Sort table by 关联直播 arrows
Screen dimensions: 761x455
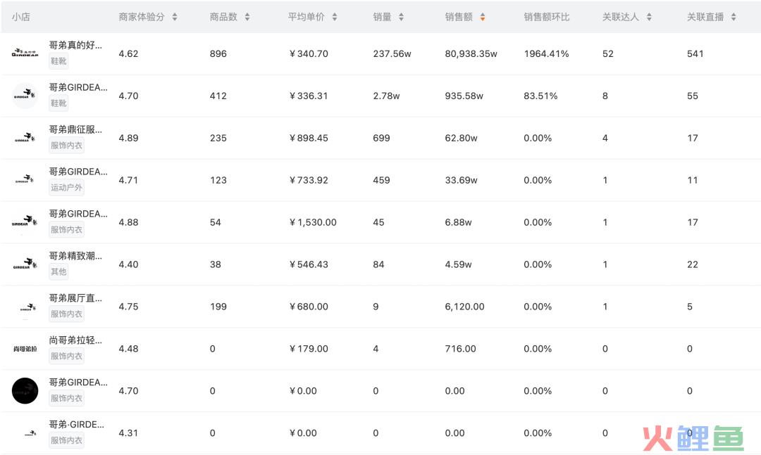pos(734,17)
